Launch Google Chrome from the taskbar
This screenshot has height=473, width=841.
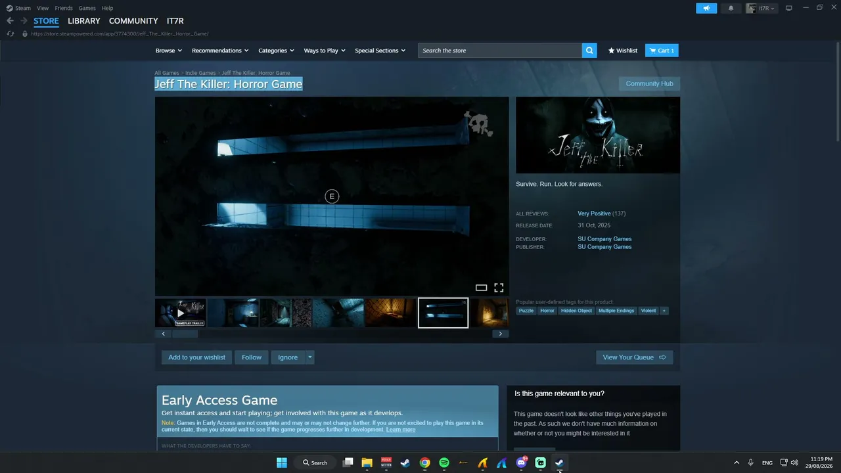pos(425,462)
